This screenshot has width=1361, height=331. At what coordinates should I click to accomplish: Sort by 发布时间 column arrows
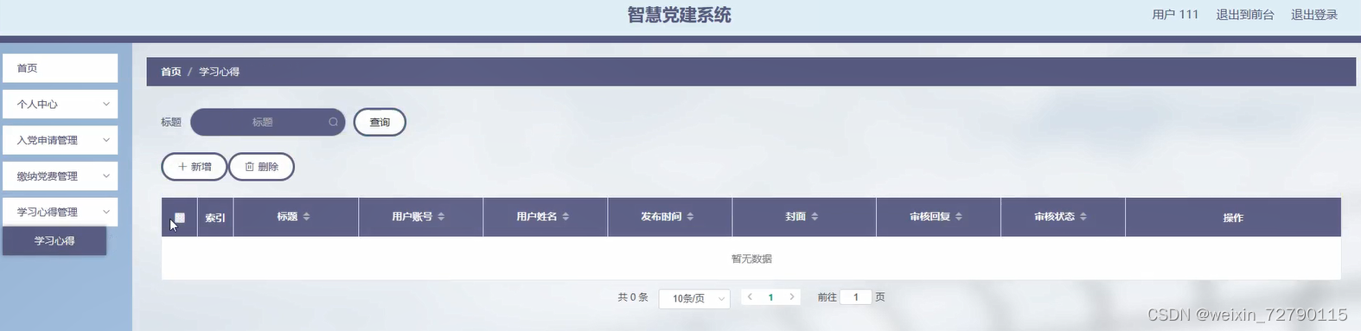pyautogui.click(x=690, y=217)
